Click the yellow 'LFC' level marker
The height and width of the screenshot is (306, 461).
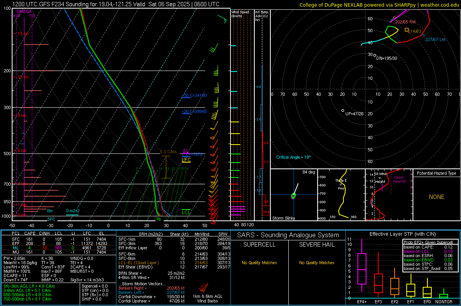pyautogui.click(x=186, y=160)
